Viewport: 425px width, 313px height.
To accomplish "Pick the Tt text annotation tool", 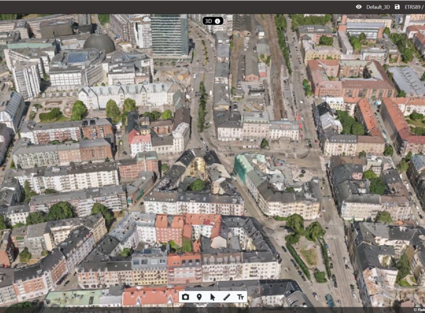I will tap(241, 297).
